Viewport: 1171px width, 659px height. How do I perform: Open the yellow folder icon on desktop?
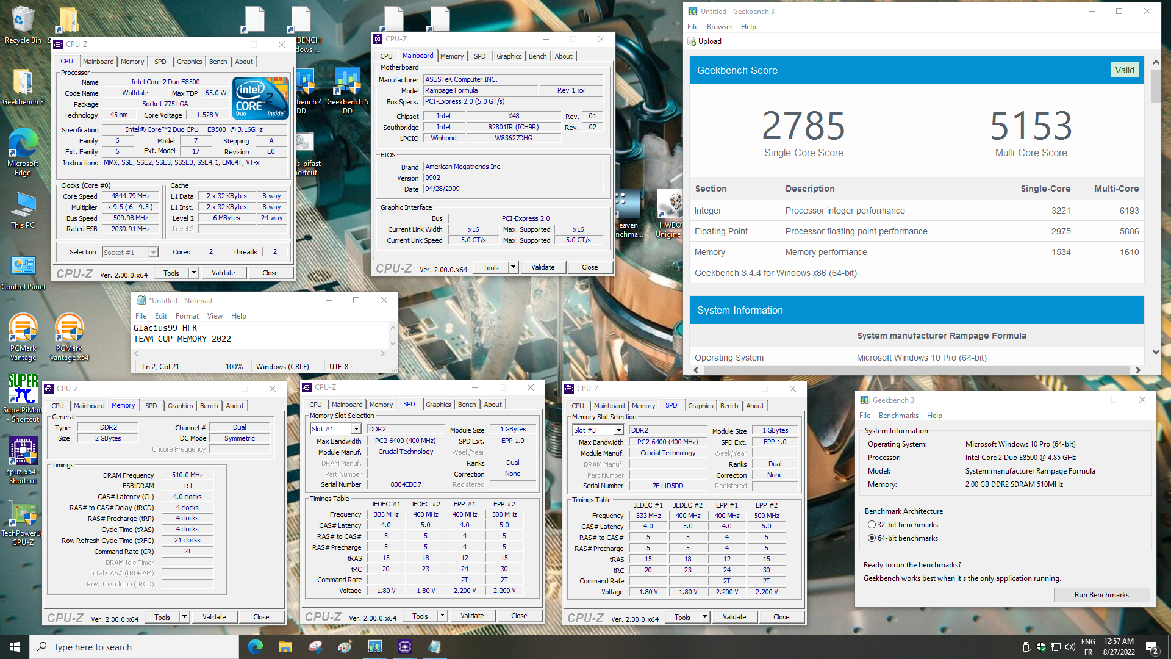coord(69,20)
